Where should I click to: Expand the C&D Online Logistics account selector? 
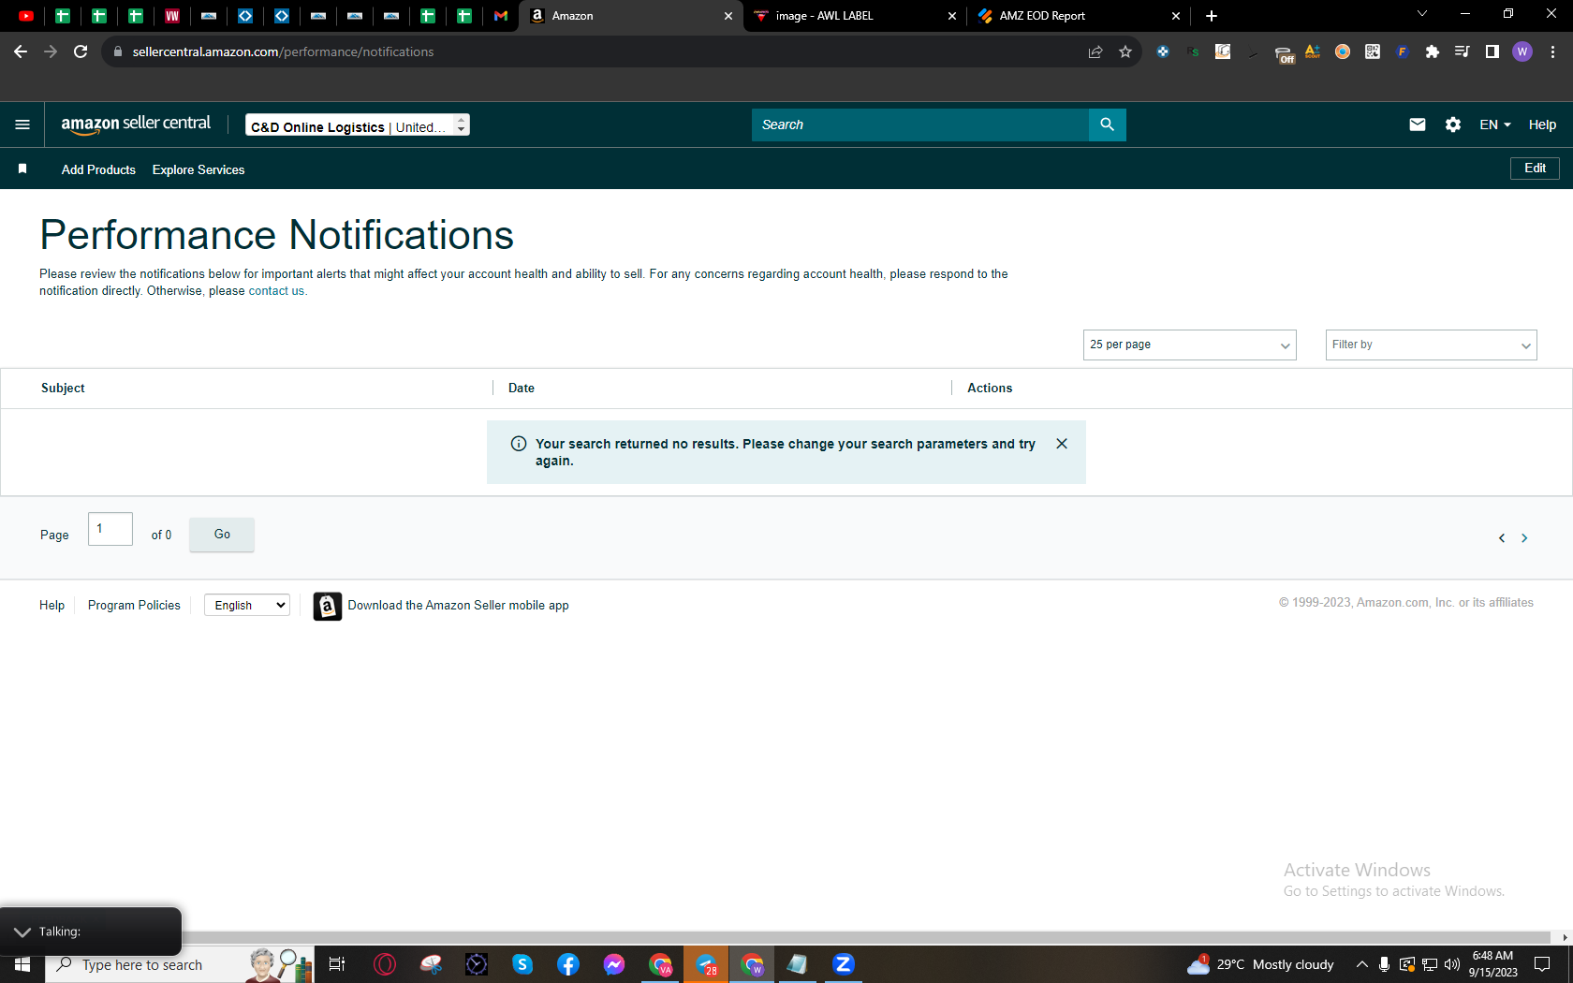pyautogui.click(x=358, y=125)
